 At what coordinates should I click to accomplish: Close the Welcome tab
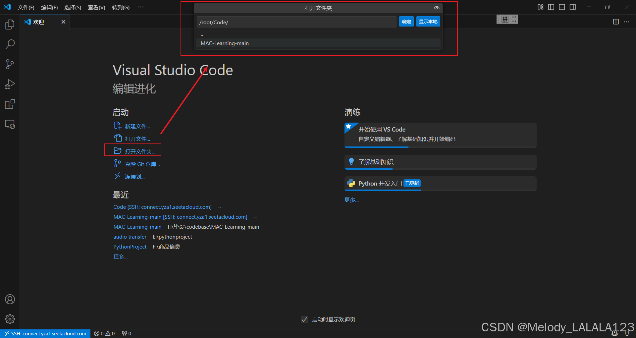coord(63,22)
